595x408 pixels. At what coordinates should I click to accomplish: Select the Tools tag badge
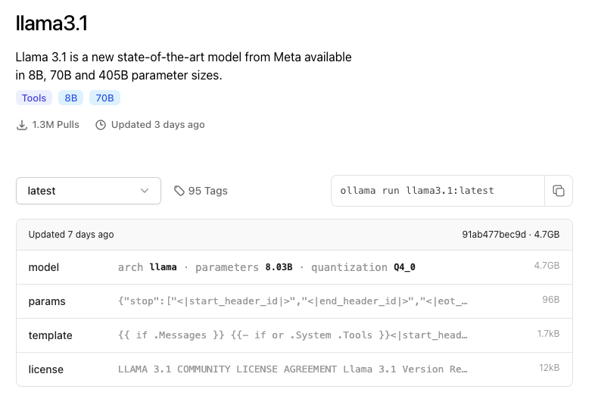pyautogui.click(x=34, y=98)
